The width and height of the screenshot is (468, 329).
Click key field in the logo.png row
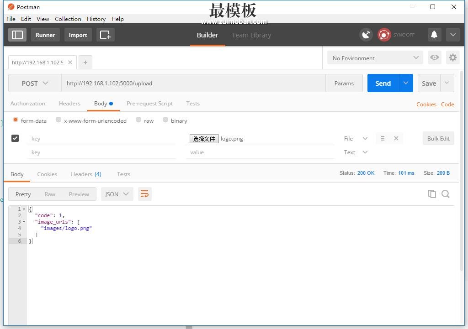click(x=101, y=139)
